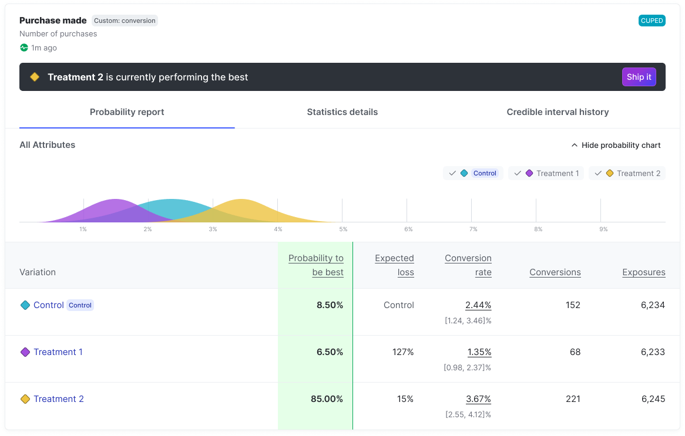The image size is (685, 436).
Task: Collapse chart with Hide probability chart
Action: [x=616, y=145]
